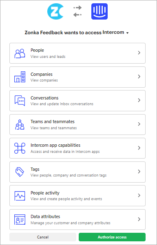Expand the Tags permission chevron

click(x=139, y=172)
